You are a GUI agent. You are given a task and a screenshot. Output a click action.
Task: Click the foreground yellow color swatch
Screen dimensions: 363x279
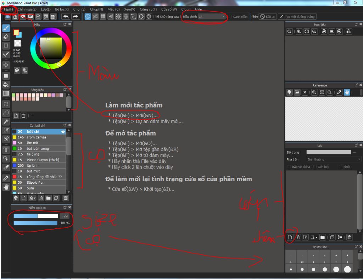coord(16,32)
